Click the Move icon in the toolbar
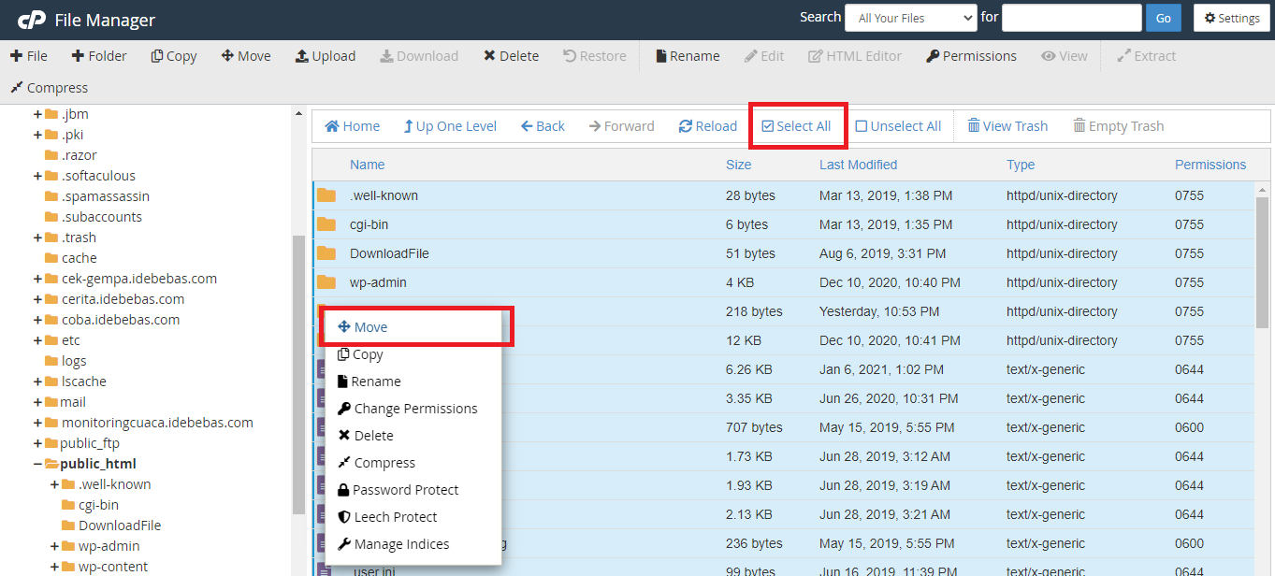1275x576 pixels. click(x=245, y=55)
